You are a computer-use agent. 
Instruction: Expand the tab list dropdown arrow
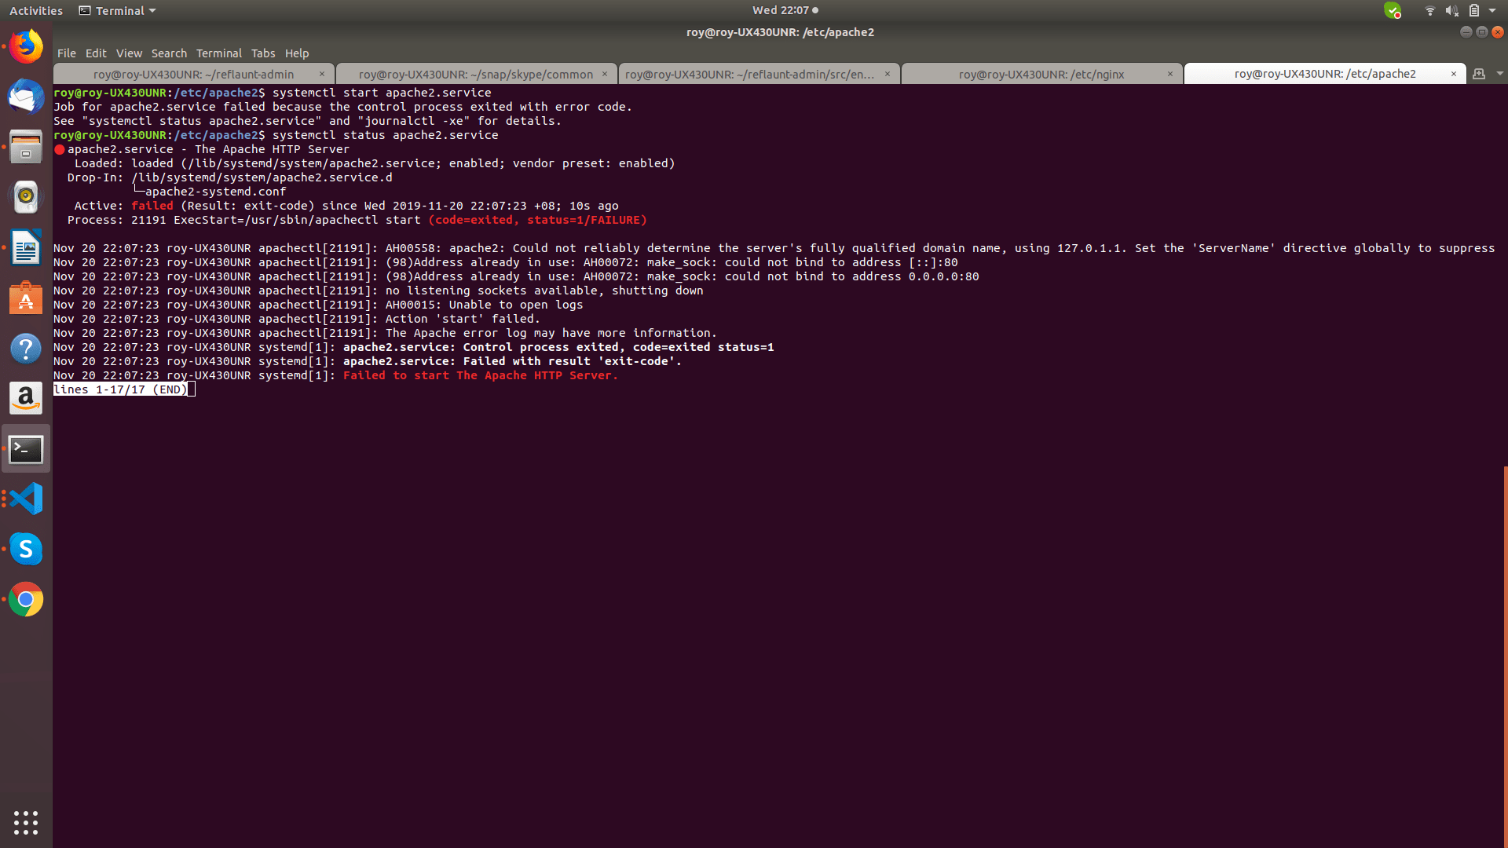pyautogui.click(x=1500, y=74)
